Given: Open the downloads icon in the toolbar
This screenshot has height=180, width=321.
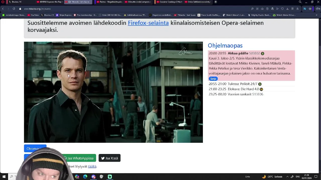Looking at the screenshot, I should pyautogui.click(x=287, y=9).
